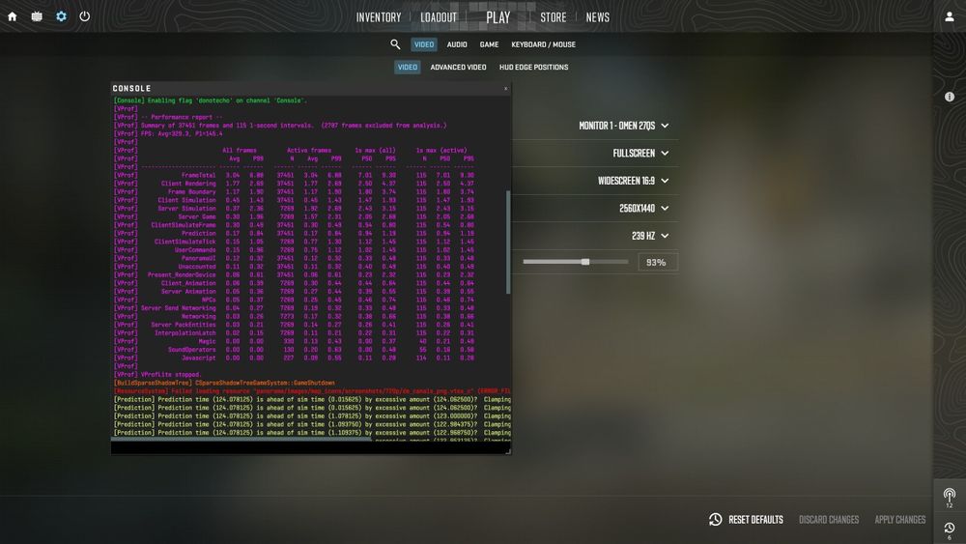Click the 'Javascript' row in console
Viewport: 966px width, 544px height.
(294, 358)
